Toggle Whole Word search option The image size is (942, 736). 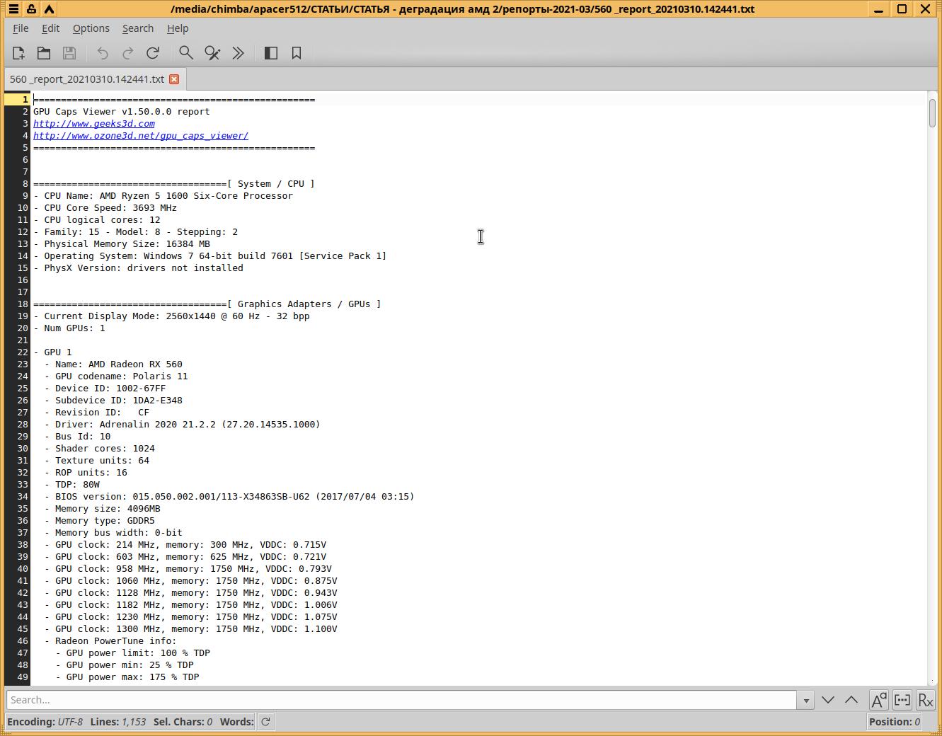[902, 700]
